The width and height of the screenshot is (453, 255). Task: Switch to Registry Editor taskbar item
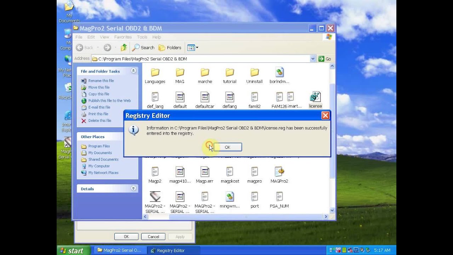tap(173, 250)
